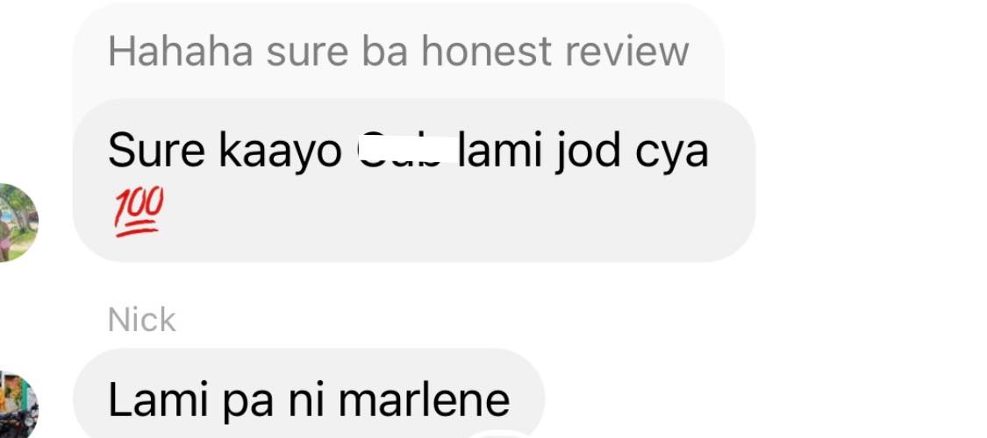Screen dimensions: 987x438
Task: Select the word "kaayo" in the gray bubble
Action: click(x=280, y=152)
